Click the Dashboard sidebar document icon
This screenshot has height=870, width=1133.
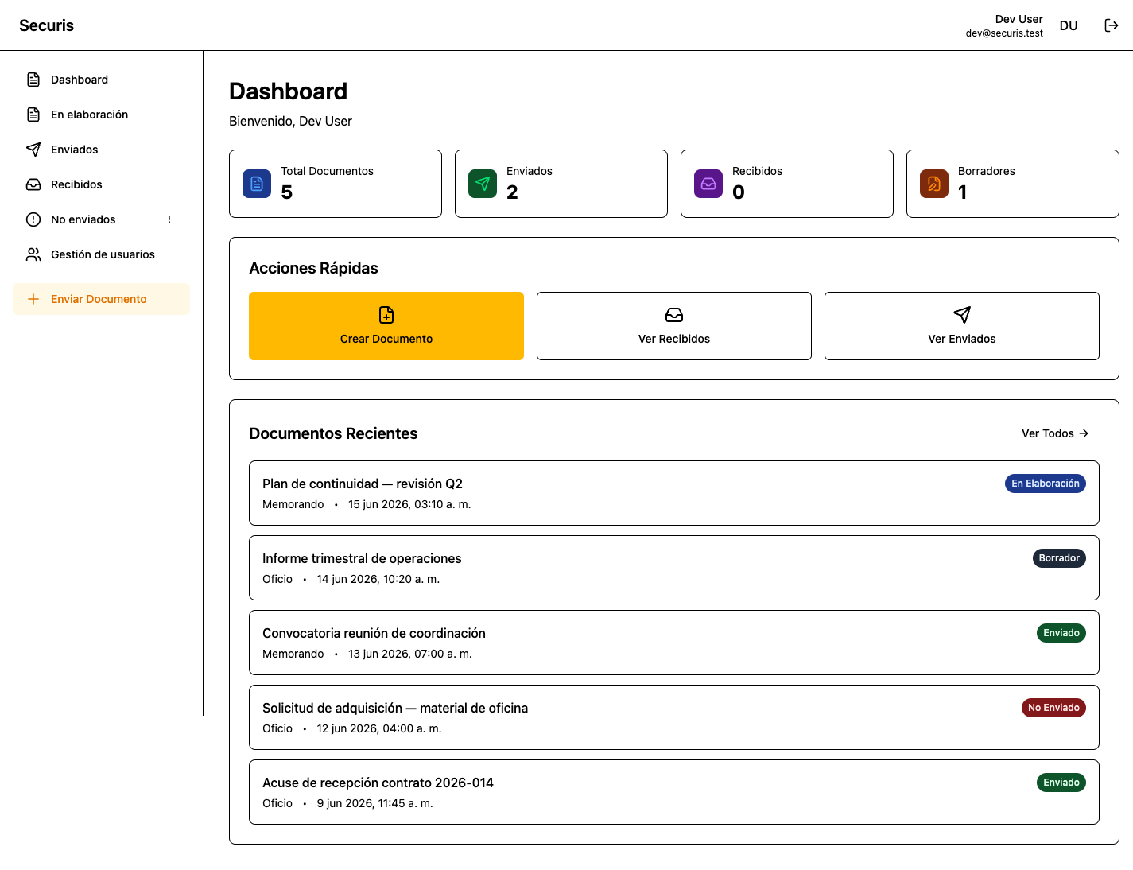coord(33,80)
